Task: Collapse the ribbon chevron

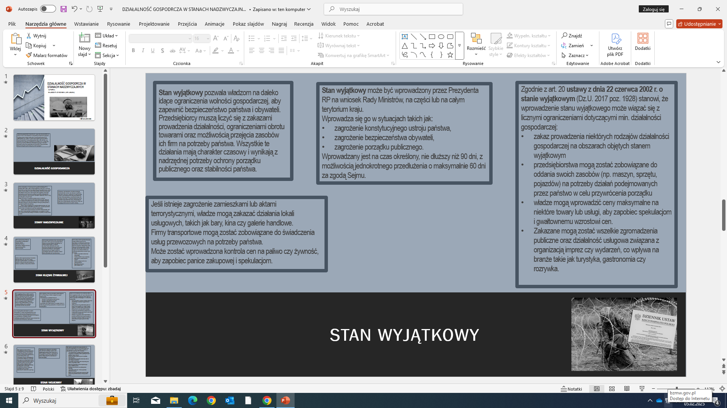Action: (x=718, y=62)
